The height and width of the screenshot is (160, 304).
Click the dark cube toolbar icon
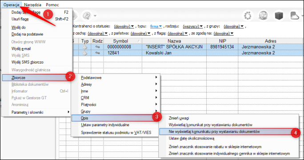pos(279,16)
